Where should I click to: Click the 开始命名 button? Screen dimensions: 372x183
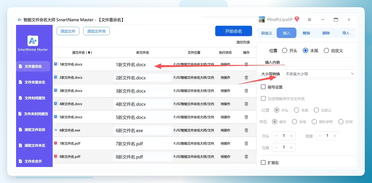[x=233, y=31]
